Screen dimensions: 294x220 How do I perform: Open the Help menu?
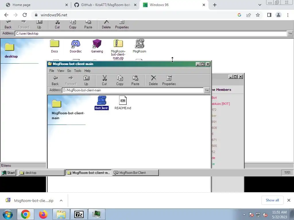(87, 71)
